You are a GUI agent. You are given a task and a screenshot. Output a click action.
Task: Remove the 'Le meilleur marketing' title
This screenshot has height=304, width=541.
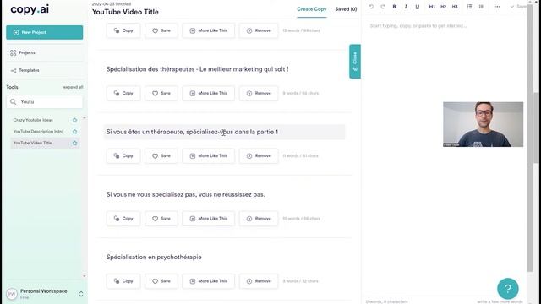(259, 94)
